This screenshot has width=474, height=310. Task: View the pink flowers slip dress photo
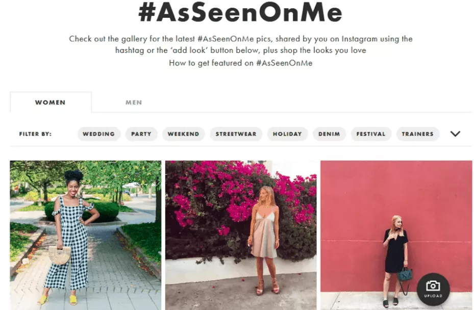point(240,235)
